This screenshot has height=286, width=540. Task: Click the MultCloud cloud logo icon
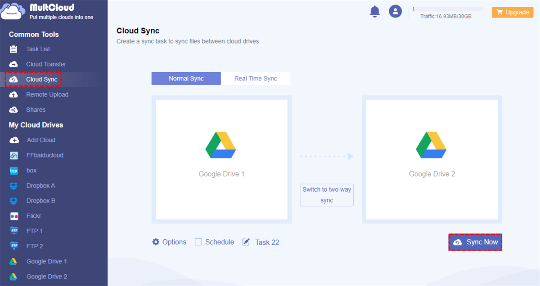click(x=13, y=11)
